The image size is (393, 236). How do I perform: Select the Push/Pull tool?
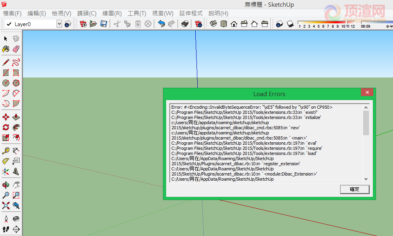(x=16, y=117)
